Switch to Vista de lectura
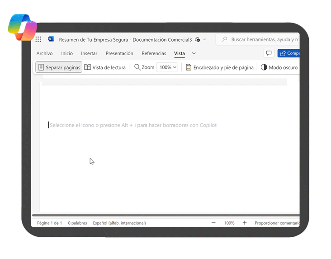The image size is (331, 259). (105, 67)
